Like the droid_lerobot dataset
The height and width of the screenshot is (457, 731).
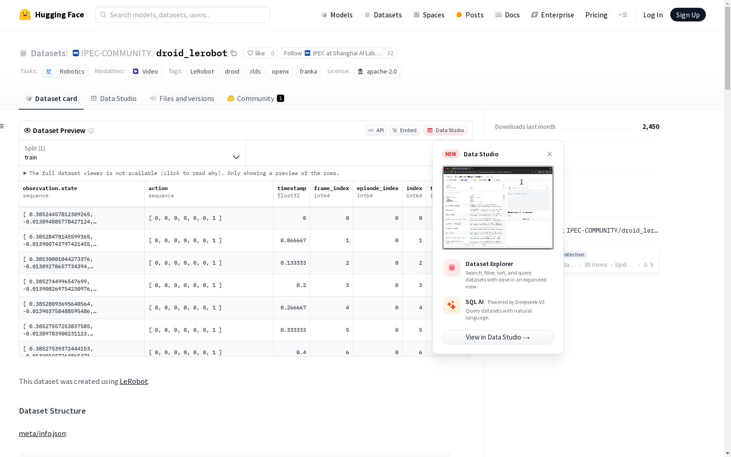pyautogui.click(x=256, y=53)
